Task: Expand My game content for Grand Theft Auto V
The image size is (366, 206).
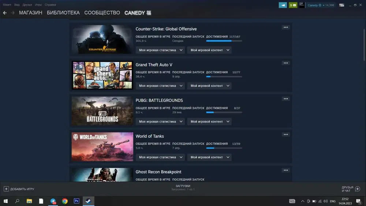Action: coord(209,86)
